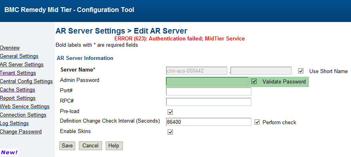Click the Pre-load label
Image resolution: width=351 pixels, height=157 pixels.
pos(70,111)
